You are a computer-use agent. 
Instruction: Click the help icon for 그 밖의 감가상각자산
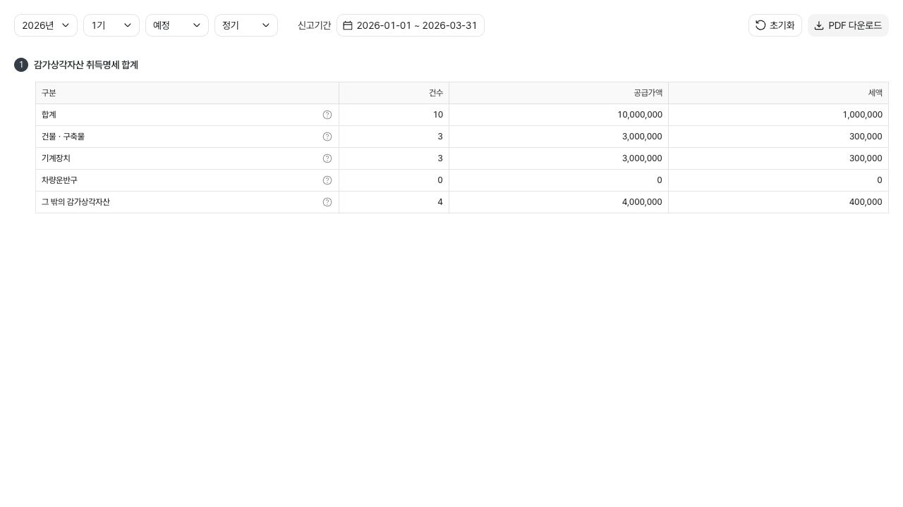[327, 202]
